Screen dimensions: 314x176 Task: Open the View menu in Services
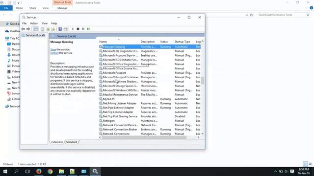(45, 23)
